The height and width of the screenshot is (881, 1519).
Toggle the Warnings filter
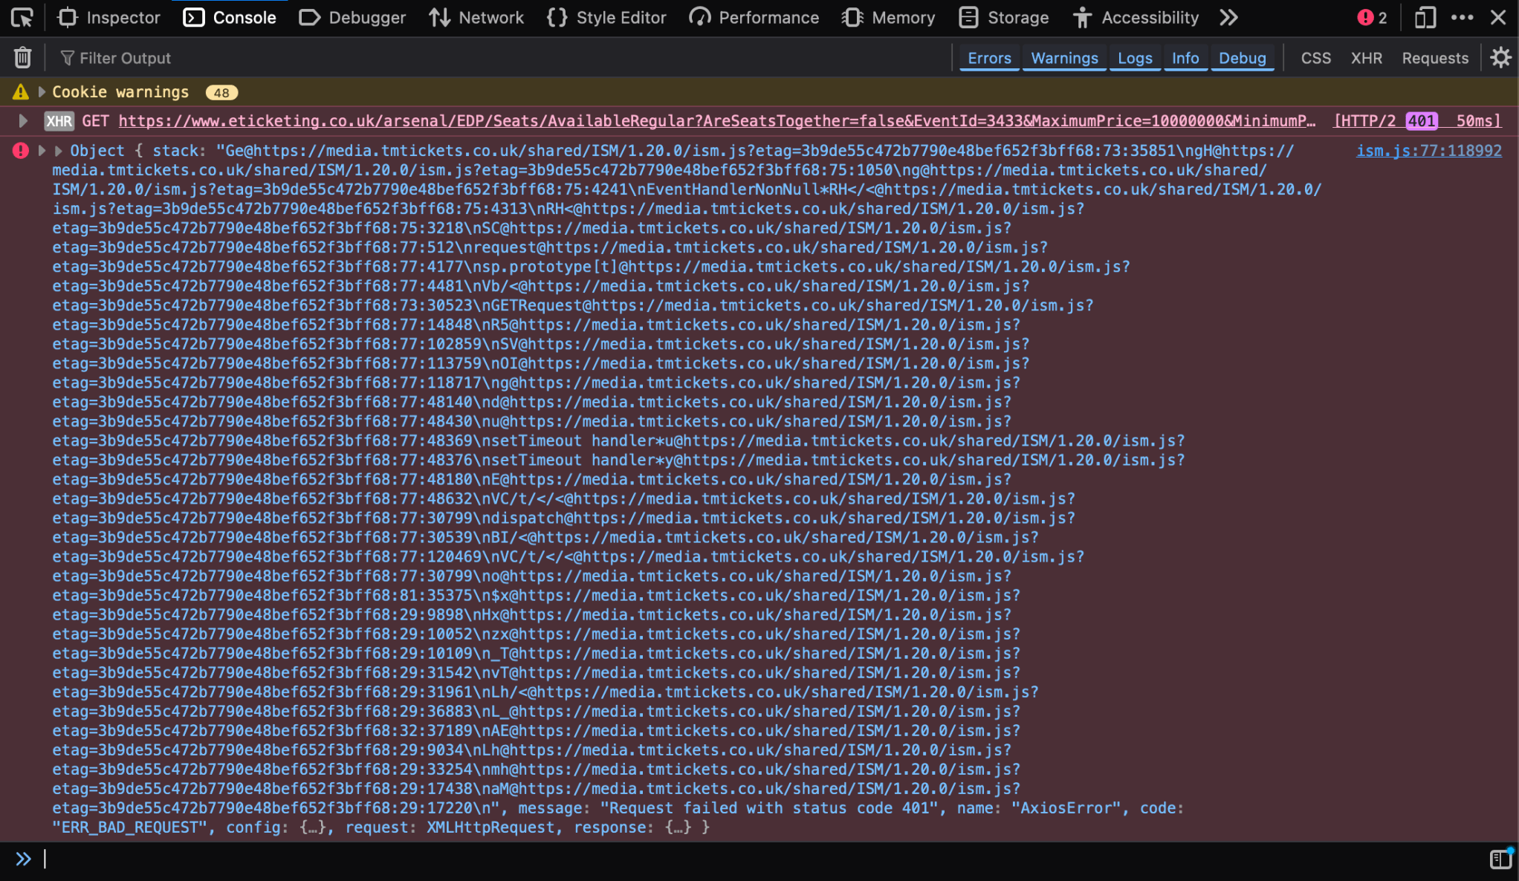1063,58
